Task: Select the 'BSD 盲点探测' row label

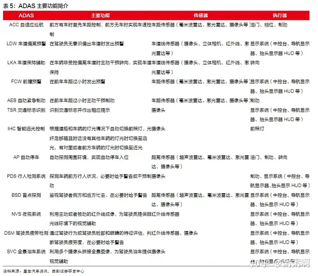Action: (x=26, y=195)
